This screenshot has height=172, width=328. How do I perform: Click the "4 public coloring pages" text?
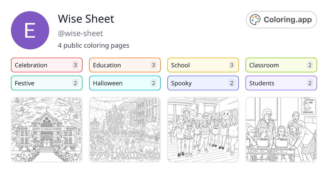94,45
